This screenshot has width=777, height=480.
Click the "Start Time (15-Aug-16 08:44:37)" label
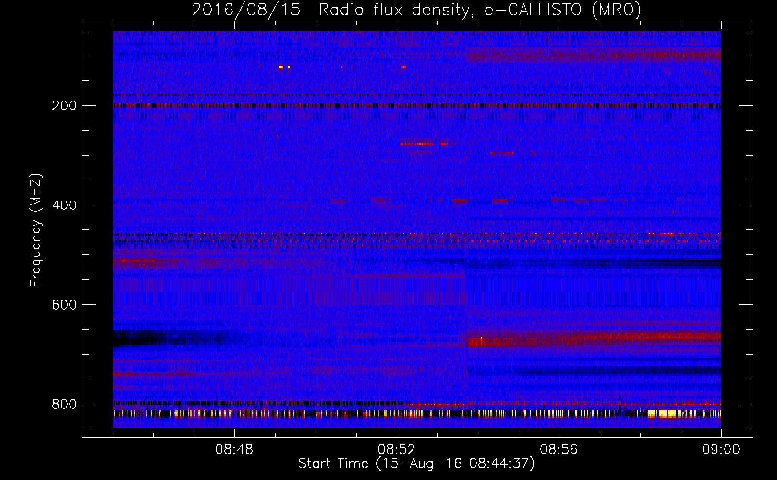[416, 464]
